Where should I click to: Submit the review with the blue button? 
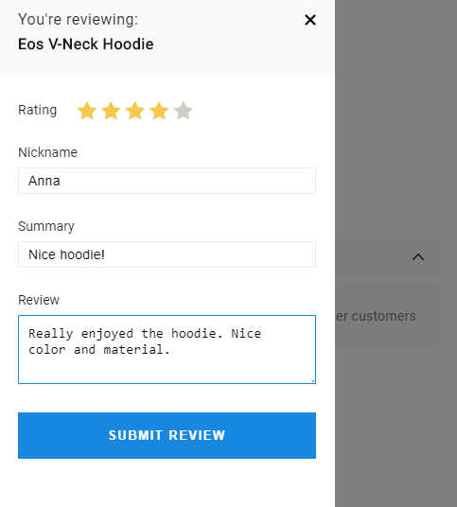click(x=167, y=435)
